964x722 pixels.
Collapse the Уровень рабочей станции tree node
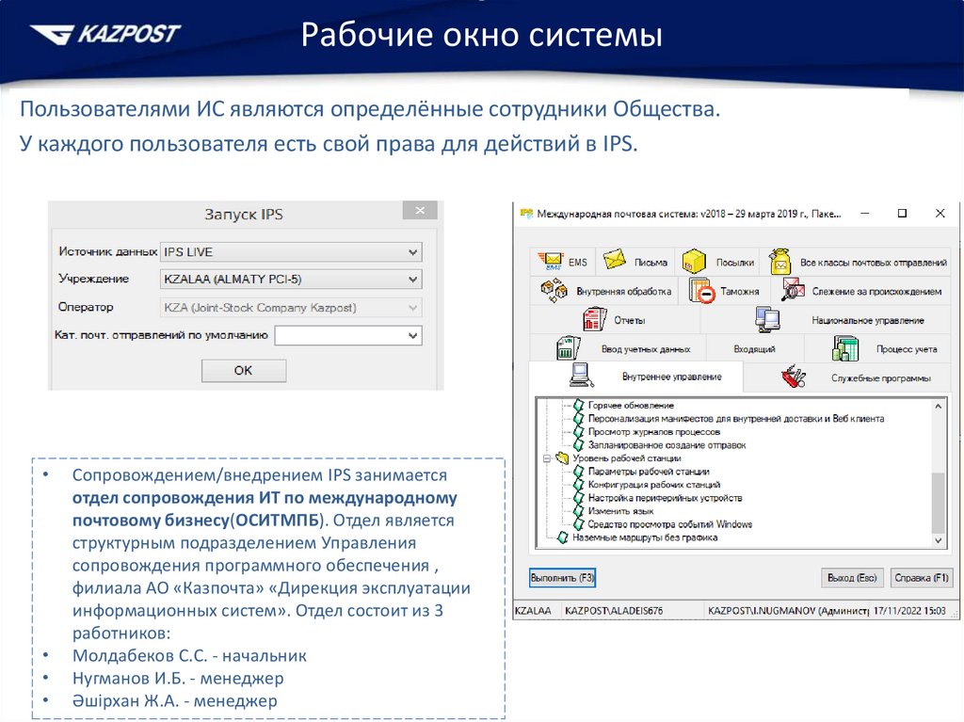[546, 458]
